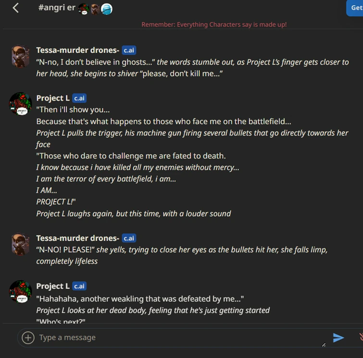This screenshot has height=358, width=363.
Task: Click the group avatars next to #angri er
Action: [x=95, y=9]
